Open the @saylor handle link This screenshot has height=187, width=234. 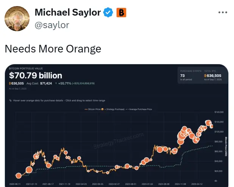click(x=52, y=25)
